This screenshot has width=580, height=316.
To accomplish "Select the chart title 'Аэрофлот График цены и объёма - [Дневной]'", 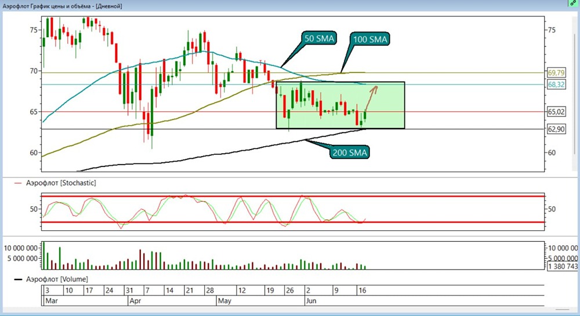I will (x=62, y=6).
